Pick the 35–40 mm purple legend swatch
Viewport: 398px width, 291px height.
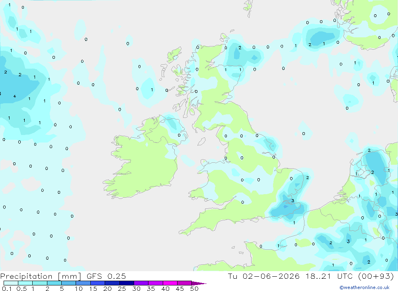pyautogui.click(x=156, y=283)
